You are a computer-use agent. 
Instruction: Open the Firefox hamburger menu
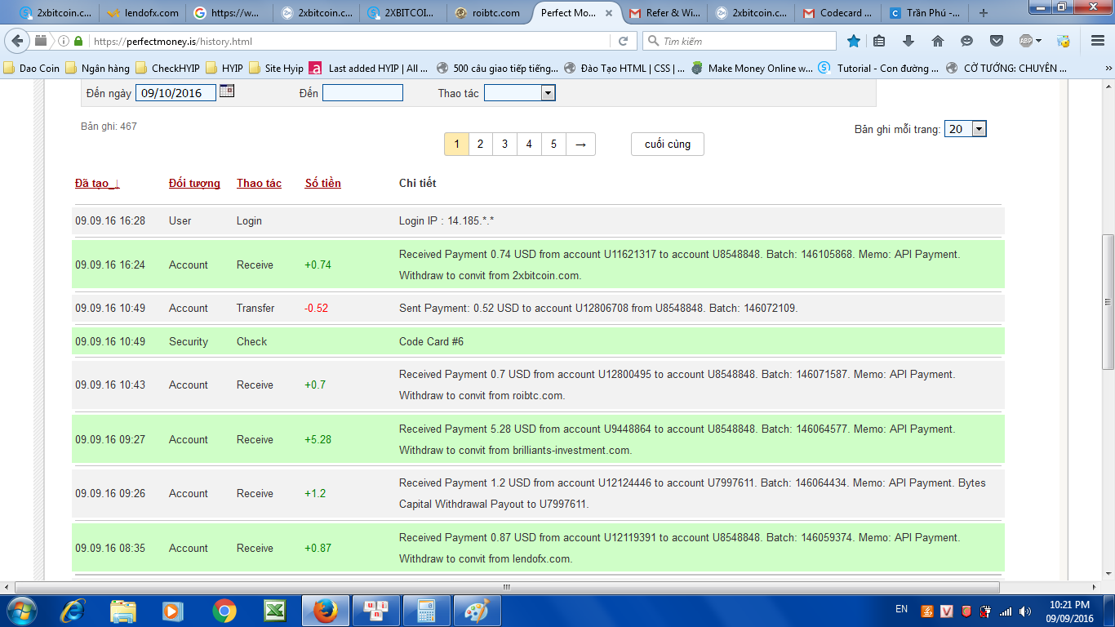coord(1098,41)
